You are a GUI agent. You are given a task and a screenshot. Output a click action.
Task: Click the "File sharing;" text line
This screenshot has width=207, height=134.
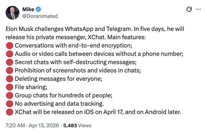coord(29,87)
